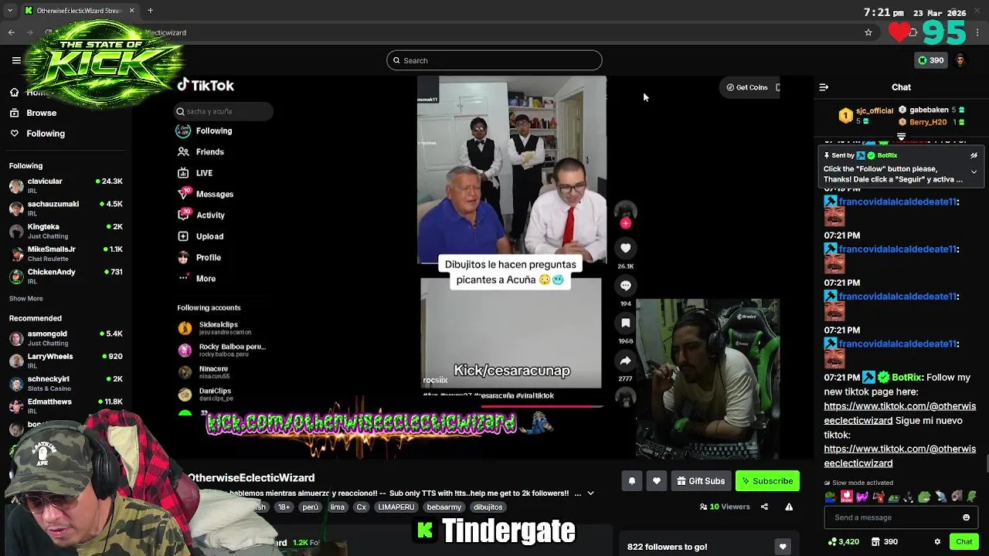This screenshot has width=989, height=556.
Task: Open TikTok Friends section
Action: point(201,152)
